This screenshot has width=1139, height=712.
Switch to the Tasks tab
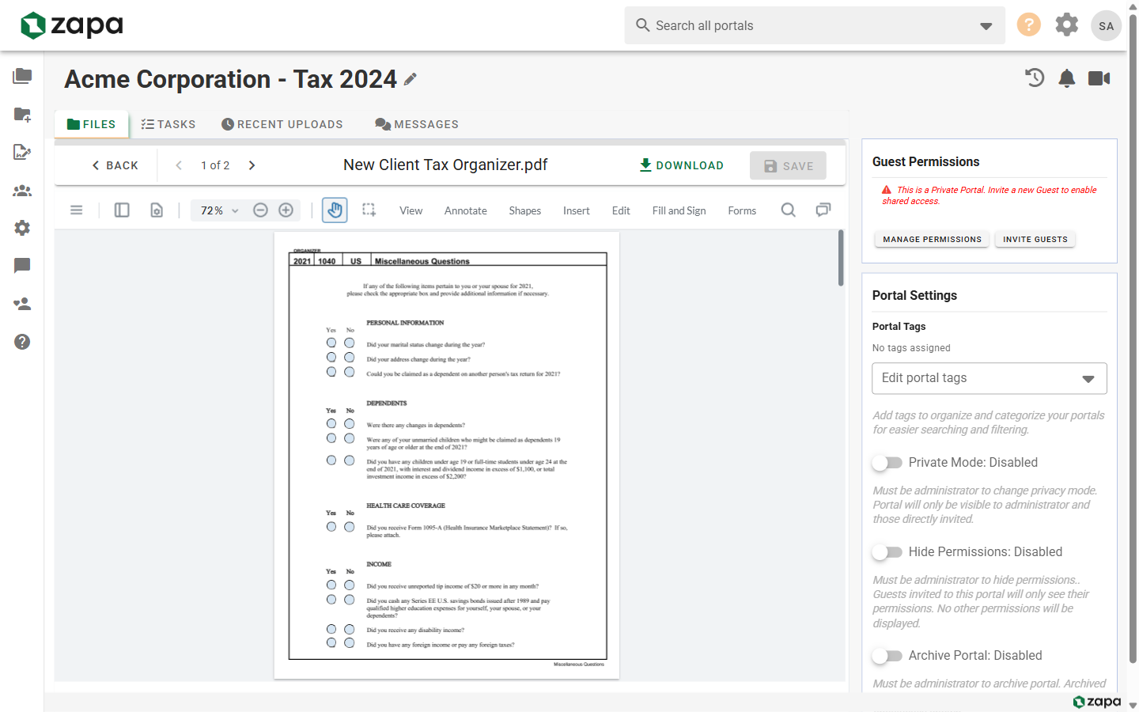click(x=168, y=124)
